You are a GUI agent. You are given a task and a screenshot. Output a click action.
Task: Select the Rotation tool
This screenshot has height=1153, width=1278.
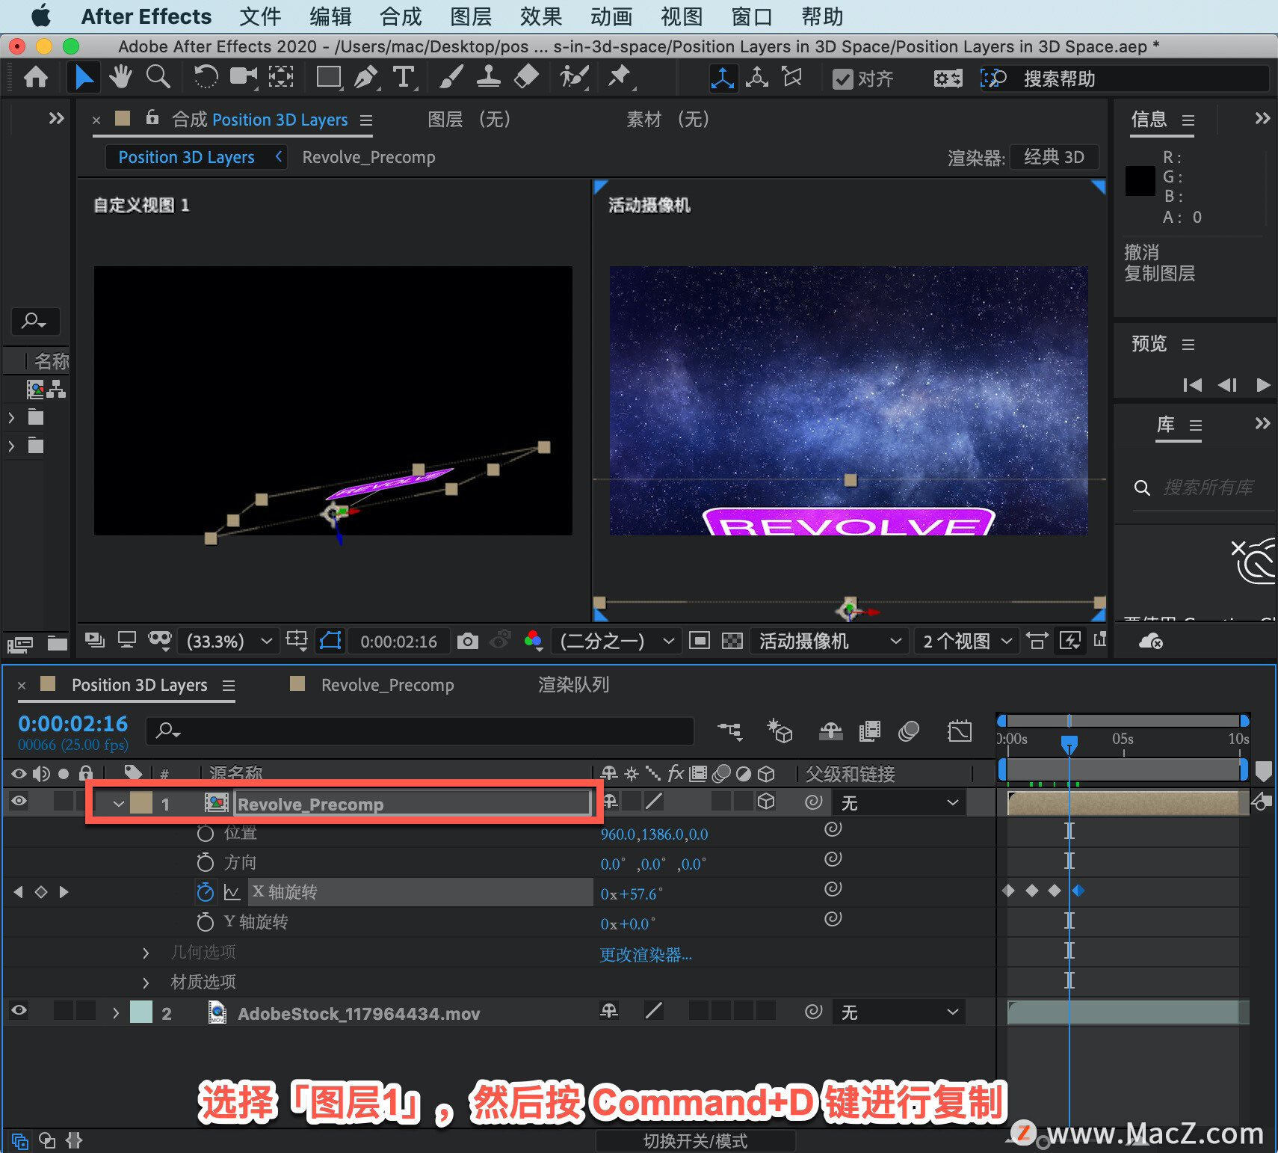[206, 77]
